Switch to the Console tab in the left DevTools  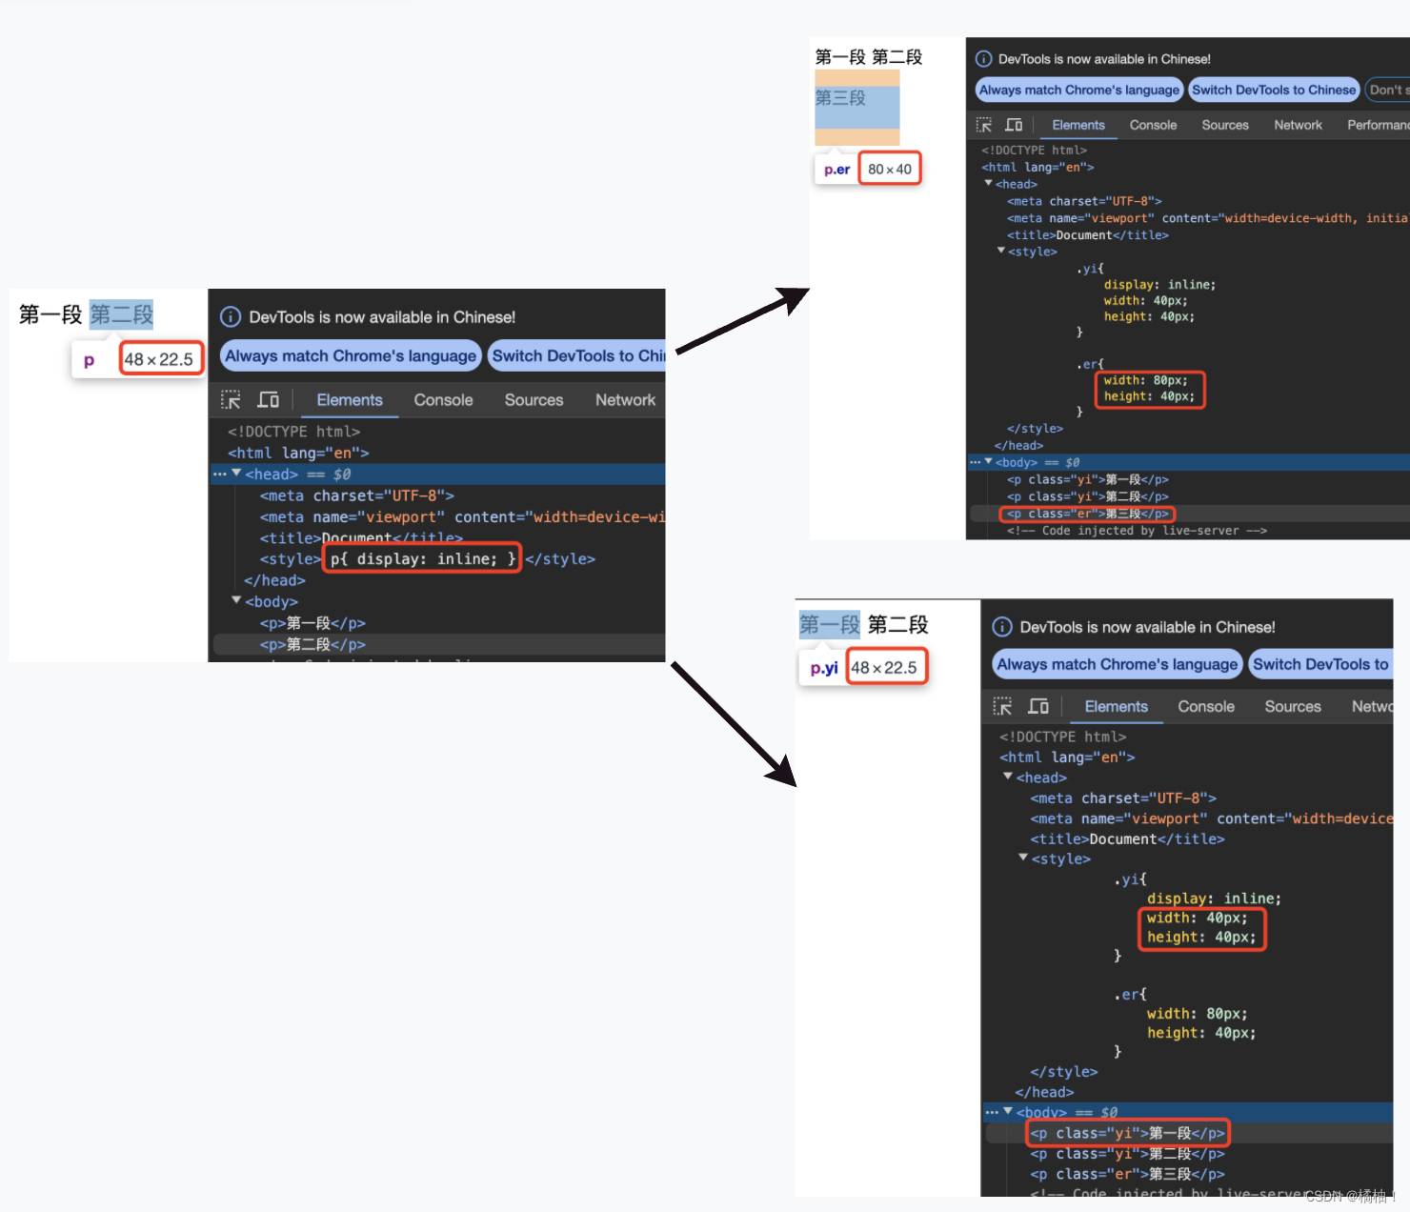pyautogui.click(x=443, y=400)
